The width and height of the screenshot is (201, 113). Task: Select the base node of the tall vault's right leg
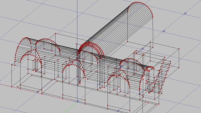tap(153, 47)
